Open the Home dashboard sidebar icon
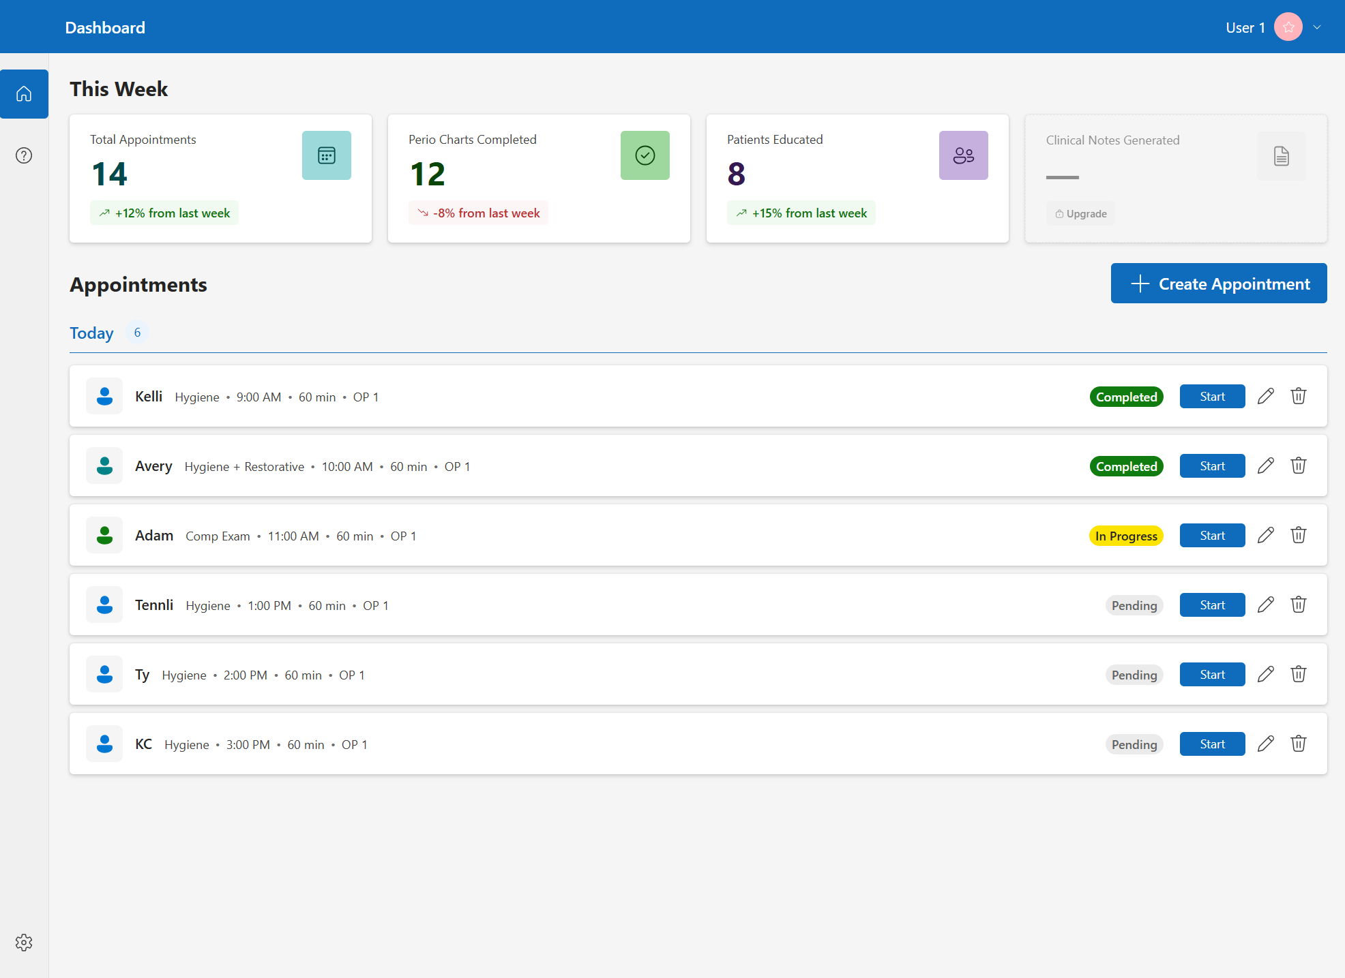 tap(24, 94)
